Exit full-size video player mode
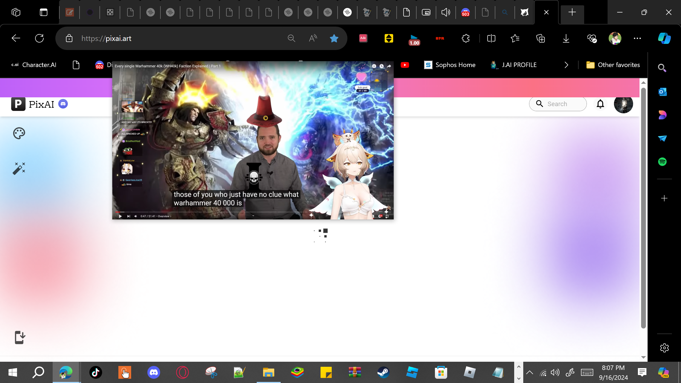681x383 pixels. point(387,217)
